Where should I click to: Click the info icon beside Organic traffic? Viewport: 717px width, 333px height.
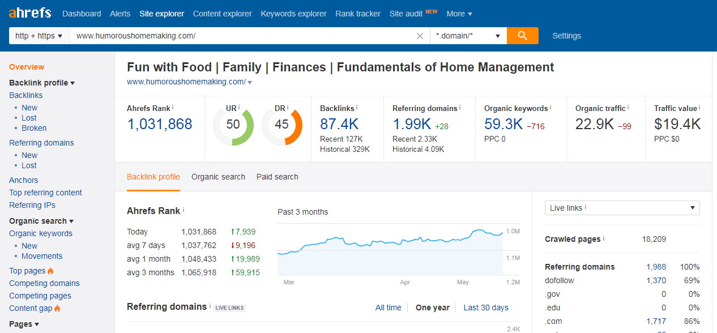tap(628, 108)
